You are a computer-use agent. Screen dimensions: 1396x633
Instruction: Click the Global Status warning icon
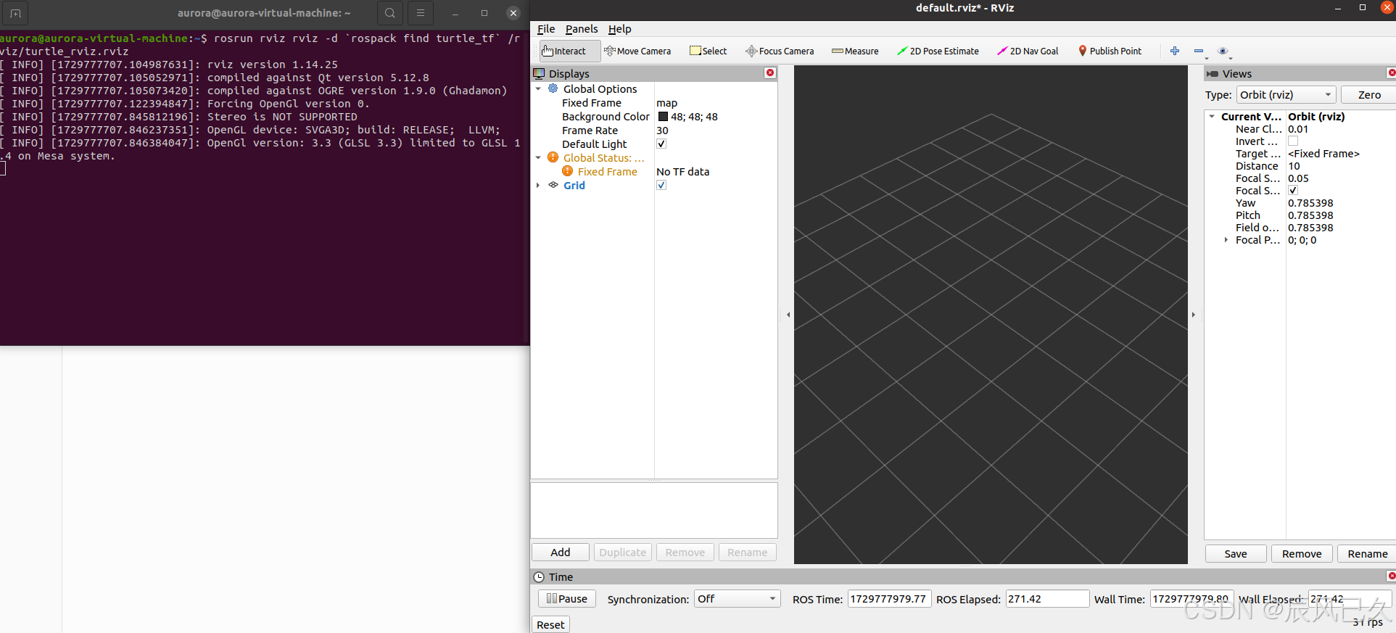click(553, 157)
